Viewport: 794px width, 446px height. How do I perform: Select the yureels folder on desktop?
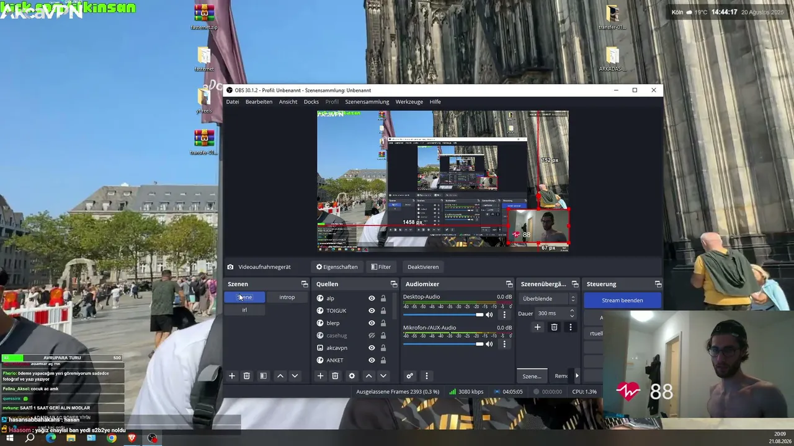(x=204, y=101)
